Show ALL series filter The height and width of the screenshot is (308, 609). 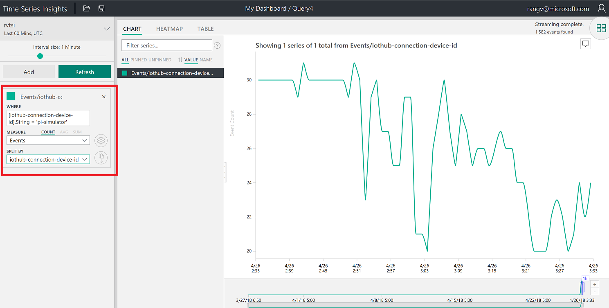click(125, 60)
